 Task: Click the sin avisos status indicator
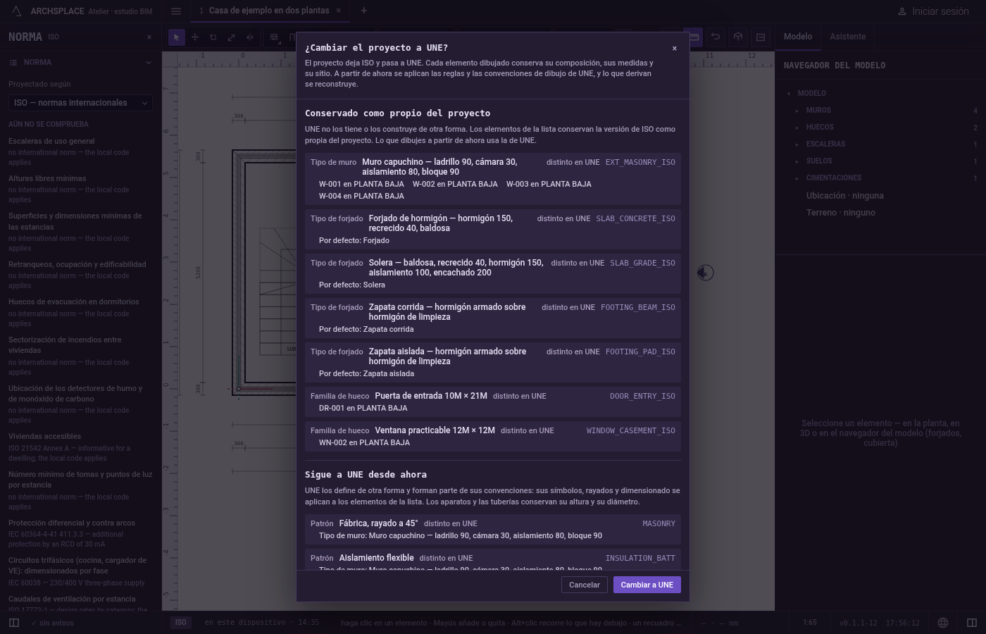(x=52, y=623)
